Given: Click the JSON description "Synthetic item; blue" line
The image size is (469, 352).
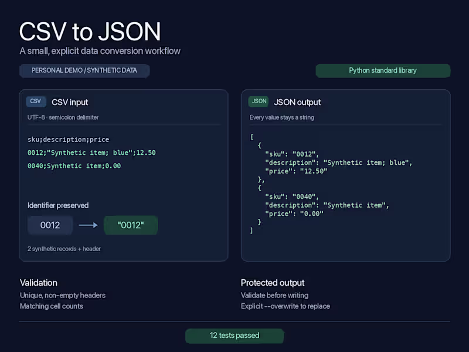Looking at the screenshot, I should [339, 163].
